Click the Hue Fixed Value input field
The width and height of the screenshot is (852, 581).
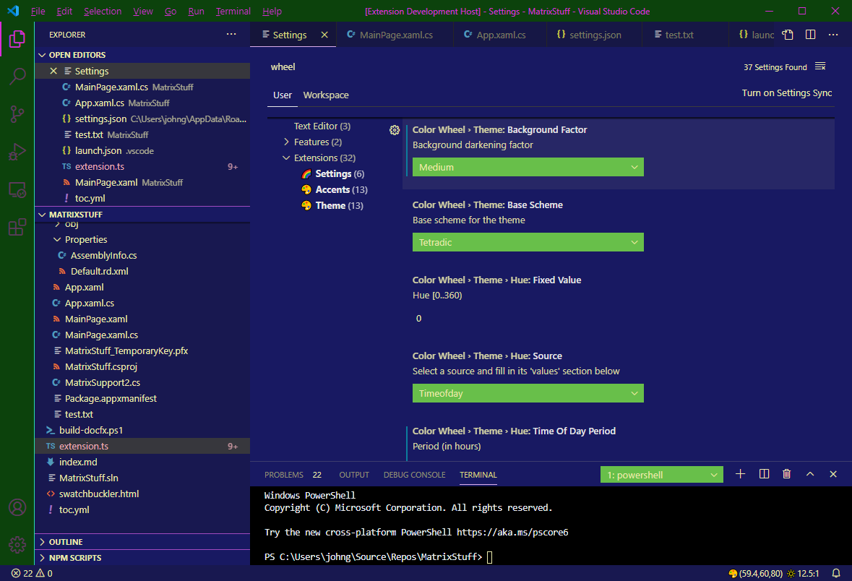(528, 318)
